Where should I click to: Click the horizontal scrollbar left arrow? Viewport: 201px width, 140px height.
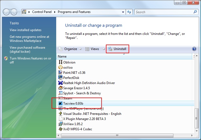[x=58, y=135]
